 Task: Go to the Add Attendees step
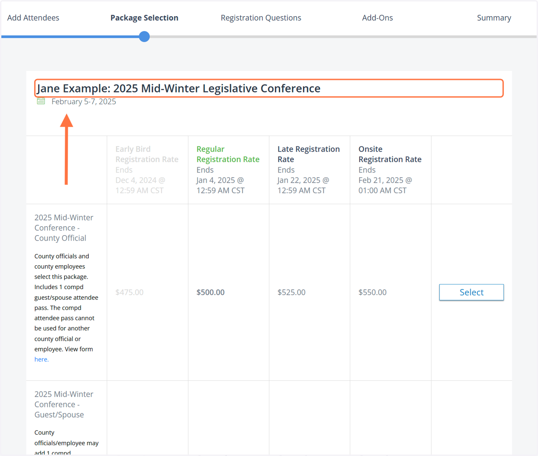pos(33,18)
